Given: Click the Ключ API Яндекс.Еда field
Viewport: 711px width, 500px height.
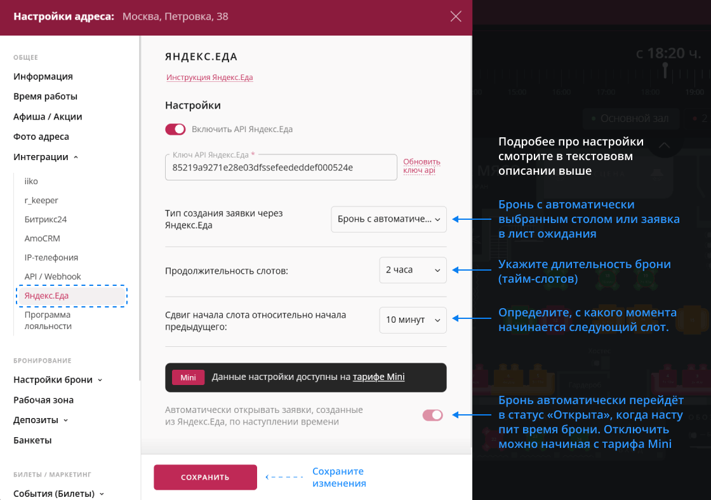Looking at the screenshot, I should pos(279,168).
